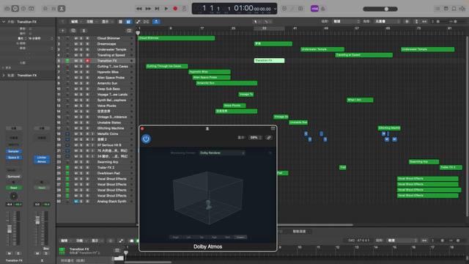Image resolution: width=469 pixels, height=264 pixels.
Task: Open the Drag mode dropdown
Action: (387, 21)
